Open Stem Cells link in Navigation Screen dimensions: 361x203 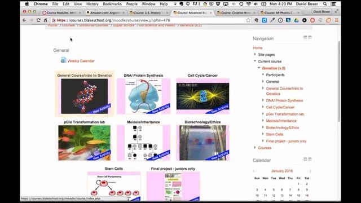[x=275, y=134]
